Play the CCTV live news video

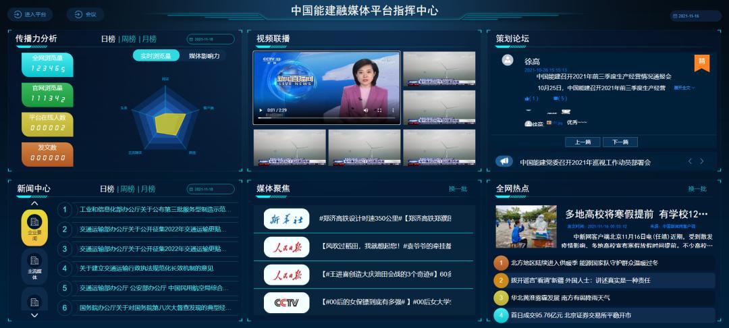261,110
